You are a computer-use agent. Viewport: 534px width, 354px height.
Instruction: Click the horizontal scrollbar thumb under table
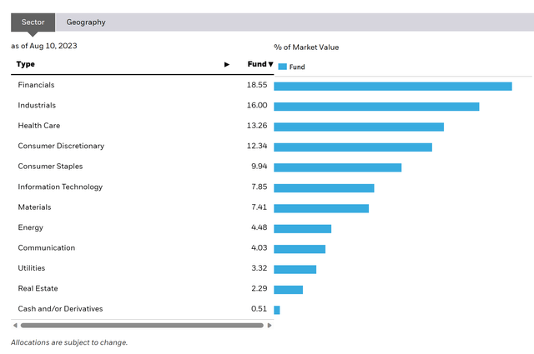pos(141,326)
